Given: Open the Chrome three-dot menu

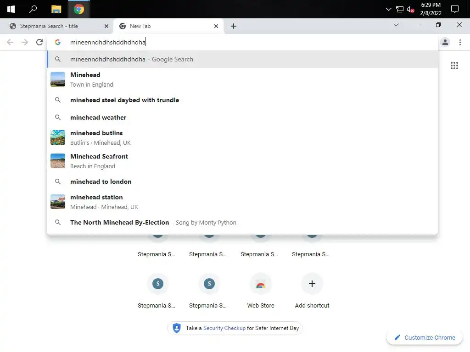Looking at the screenshot, I should 460,42.
